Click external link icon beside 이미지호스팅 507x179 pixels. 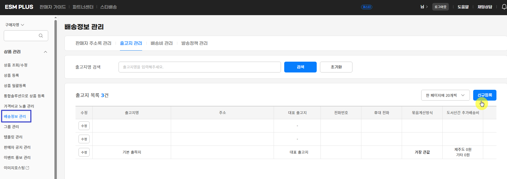tap(27, 168)
